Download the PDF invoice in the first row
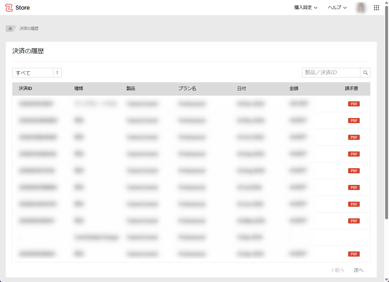This screenshot has height=282, width=389. point(354,104)
